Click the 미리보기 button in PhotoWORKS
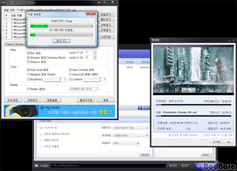 pyautogui.click(x=33, y=100)
